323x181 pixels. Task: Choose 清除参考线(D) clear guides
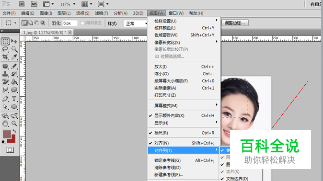pyautogui.click(x=184, y=168)
